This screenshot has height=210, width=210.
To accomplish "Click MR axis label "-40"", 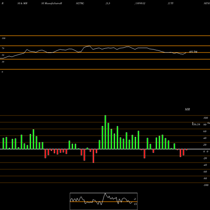I will point(205,165).
